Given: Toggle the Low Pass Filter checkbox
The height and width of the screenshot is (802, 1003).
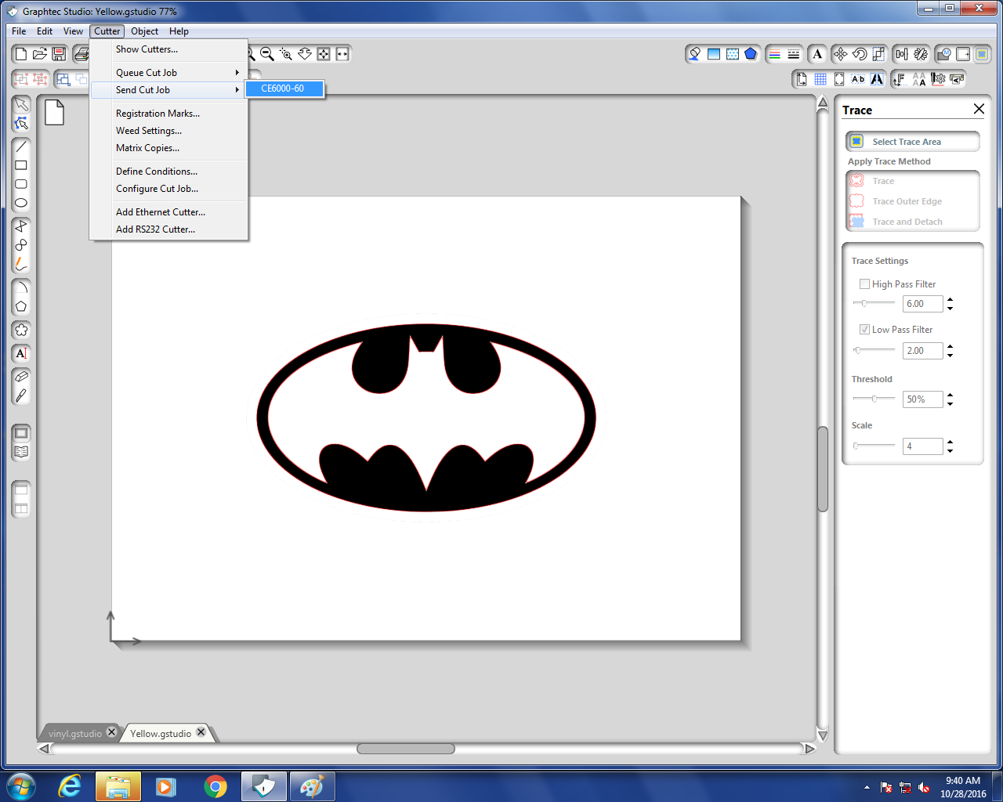Looking at the screenshot, I should click(864, 330).
